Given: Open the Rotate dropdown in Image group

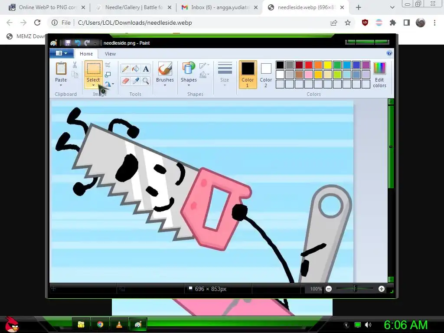Looking at the screenshot, I should pos(109,84).
